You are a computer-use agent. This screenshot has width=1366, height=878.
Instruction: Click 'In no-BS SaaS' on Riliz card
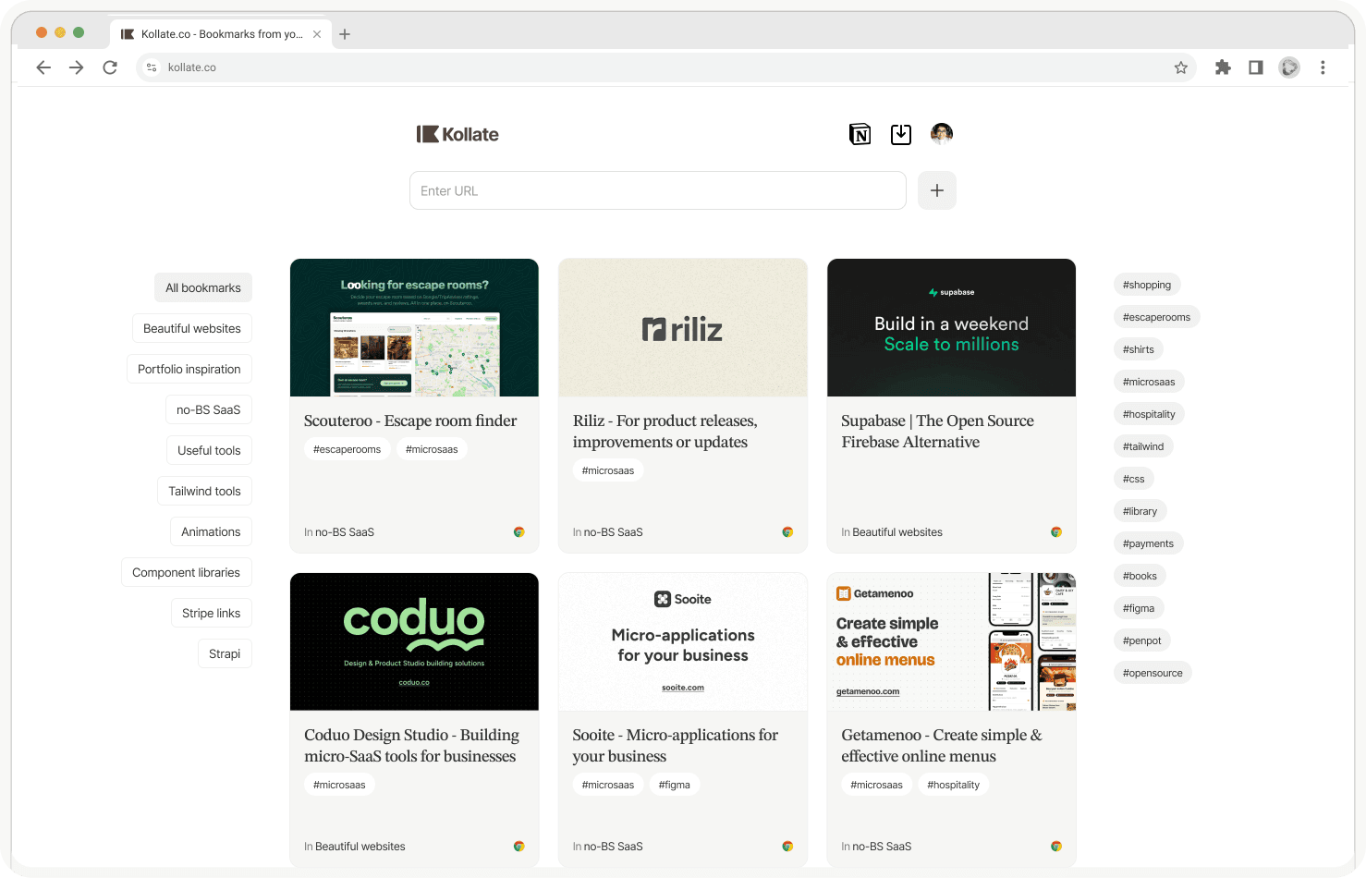[608, 532]
